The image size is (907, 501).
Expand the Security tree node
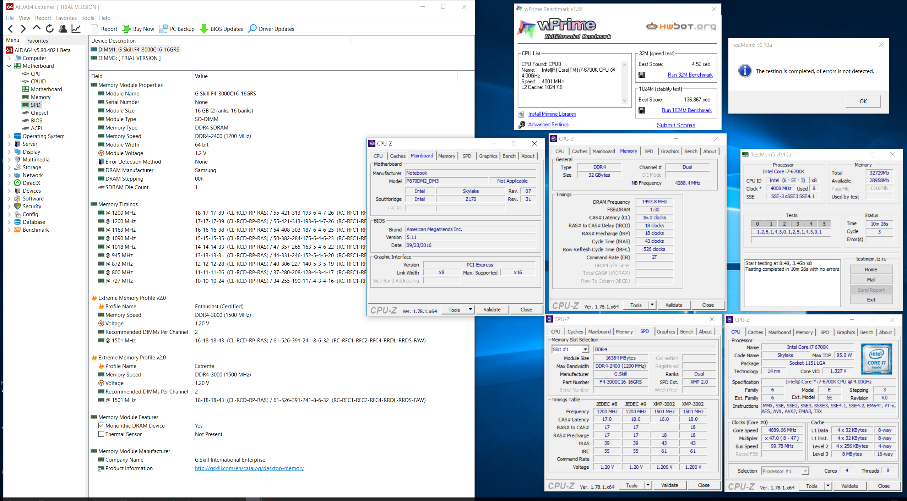pyautogui.click(x=9, y=207)
